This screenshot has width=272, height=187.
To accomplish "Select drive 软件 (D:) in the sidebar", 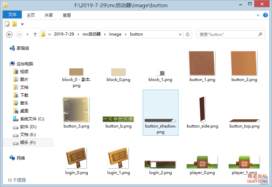I will click(x=25, y=127).
